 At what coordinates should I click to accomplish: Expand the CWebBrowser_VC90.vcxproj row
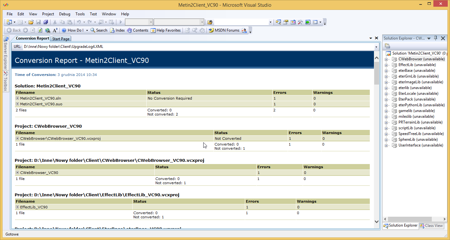[18, 139]
